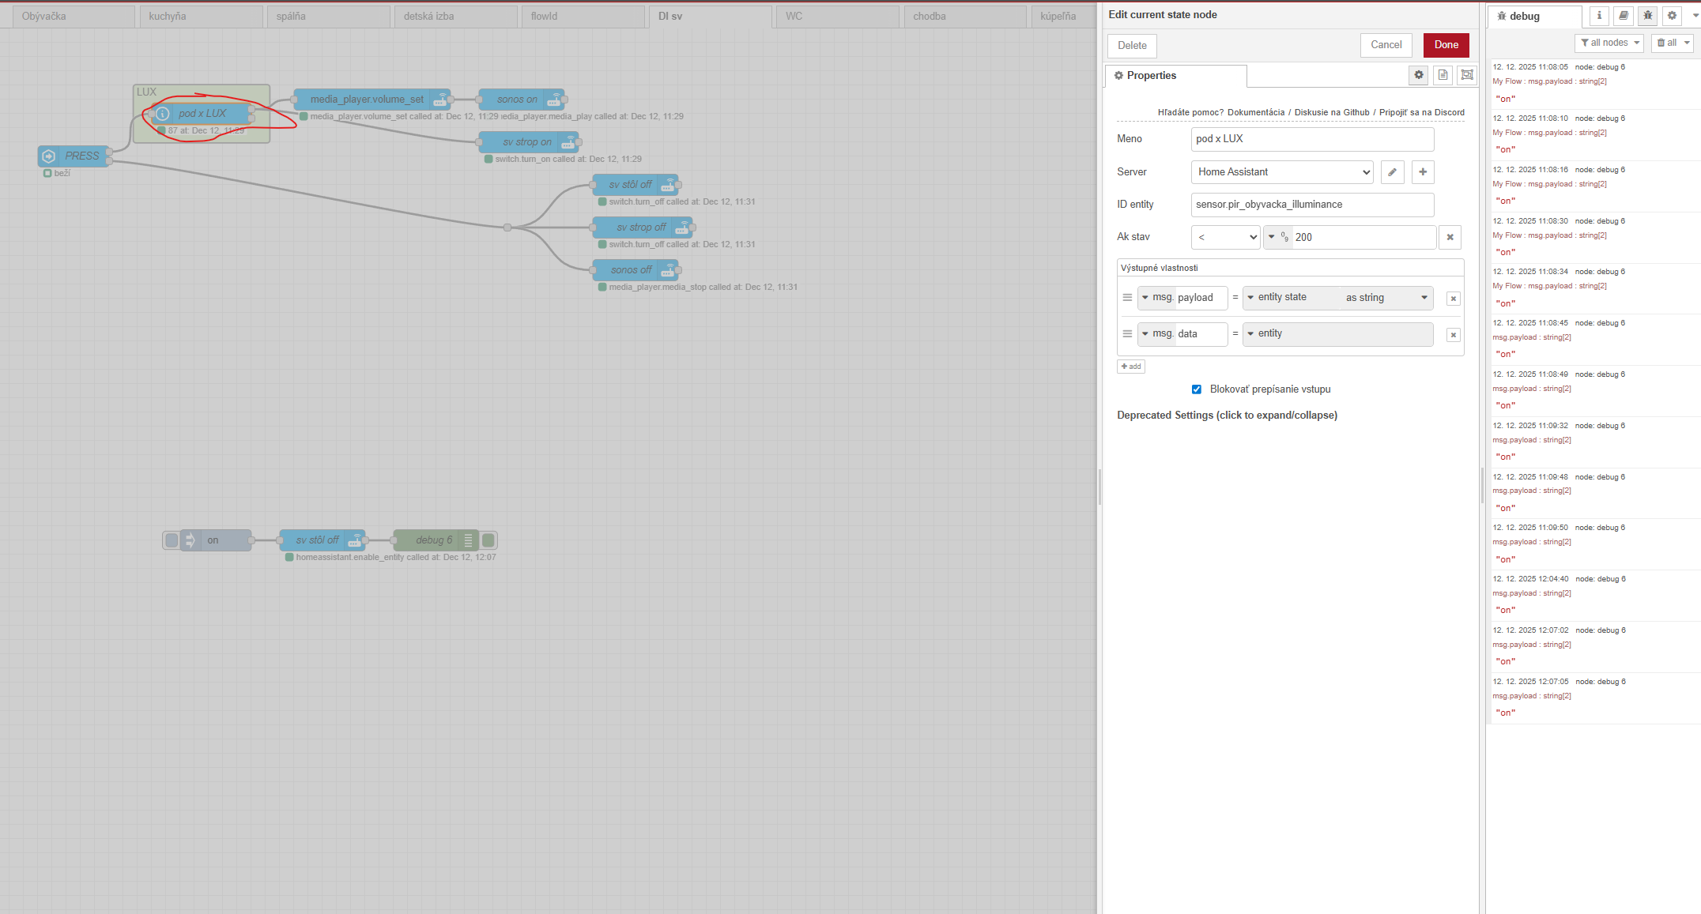Open node description document icon
The height and width of the screenshot is (914, 1701).
click(1443, 75)
